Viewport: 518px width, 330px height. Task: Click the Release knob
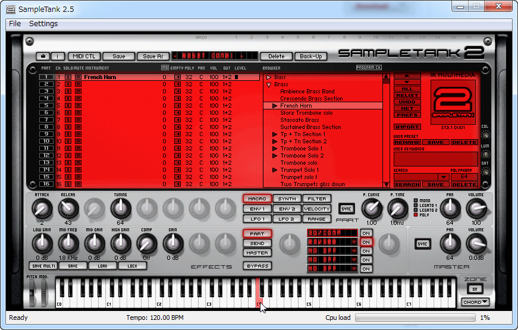(68, 209)
